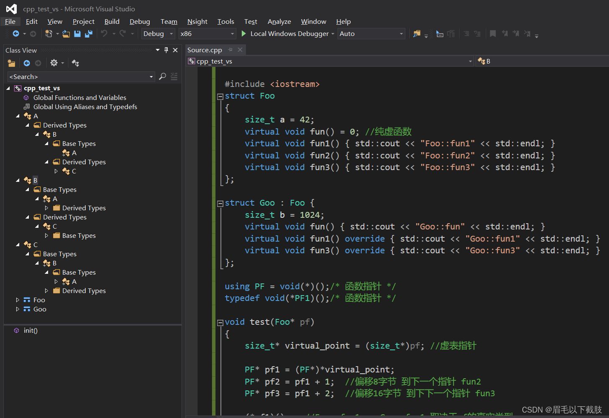This screenshot has width=609, height=418.
Task: Collapse the void test function outline
Action: click(x=220, y=323)
